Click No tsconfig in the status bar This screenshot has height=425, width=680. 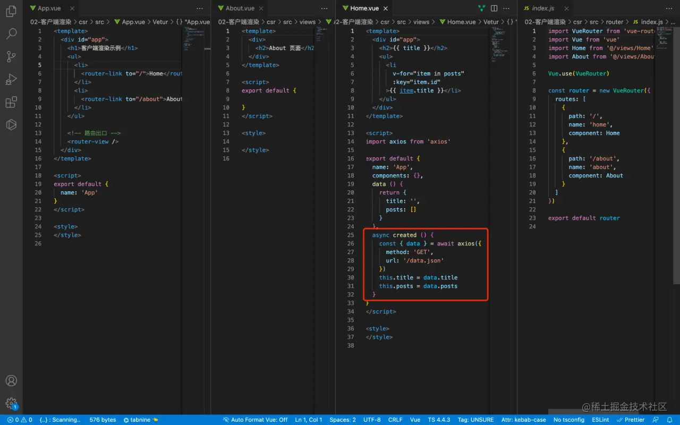[569, 420]
